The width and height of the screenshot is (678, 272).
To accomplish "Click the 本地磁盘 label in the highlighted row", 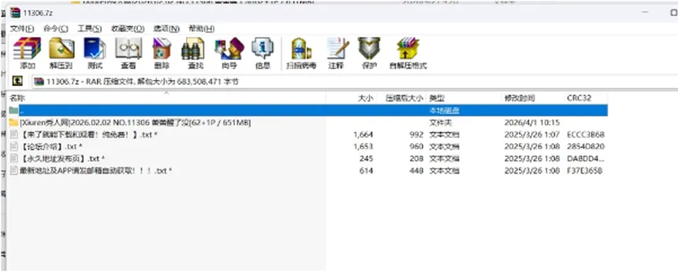I will pyautogui.click(x=444, y=110).
